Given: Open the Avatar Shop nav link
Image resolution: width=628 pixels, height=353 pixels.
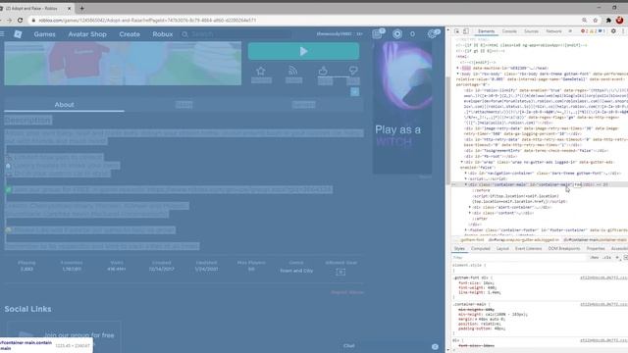Looking at the screenshot, I should tap(87, 34).
